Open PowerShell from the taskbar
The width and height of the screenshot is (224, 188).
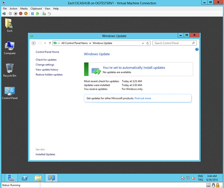tap(25, 178)
